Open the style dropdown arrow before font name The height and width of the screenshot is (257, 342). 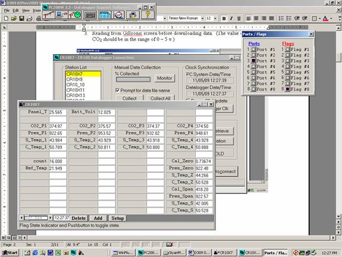(165, 18)
